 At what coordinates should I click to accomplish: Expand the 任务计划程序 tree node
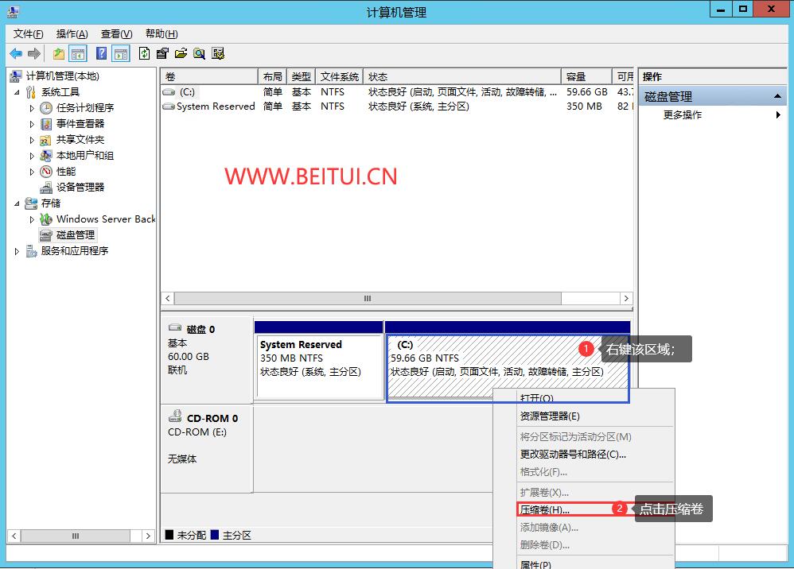[33, 108]
